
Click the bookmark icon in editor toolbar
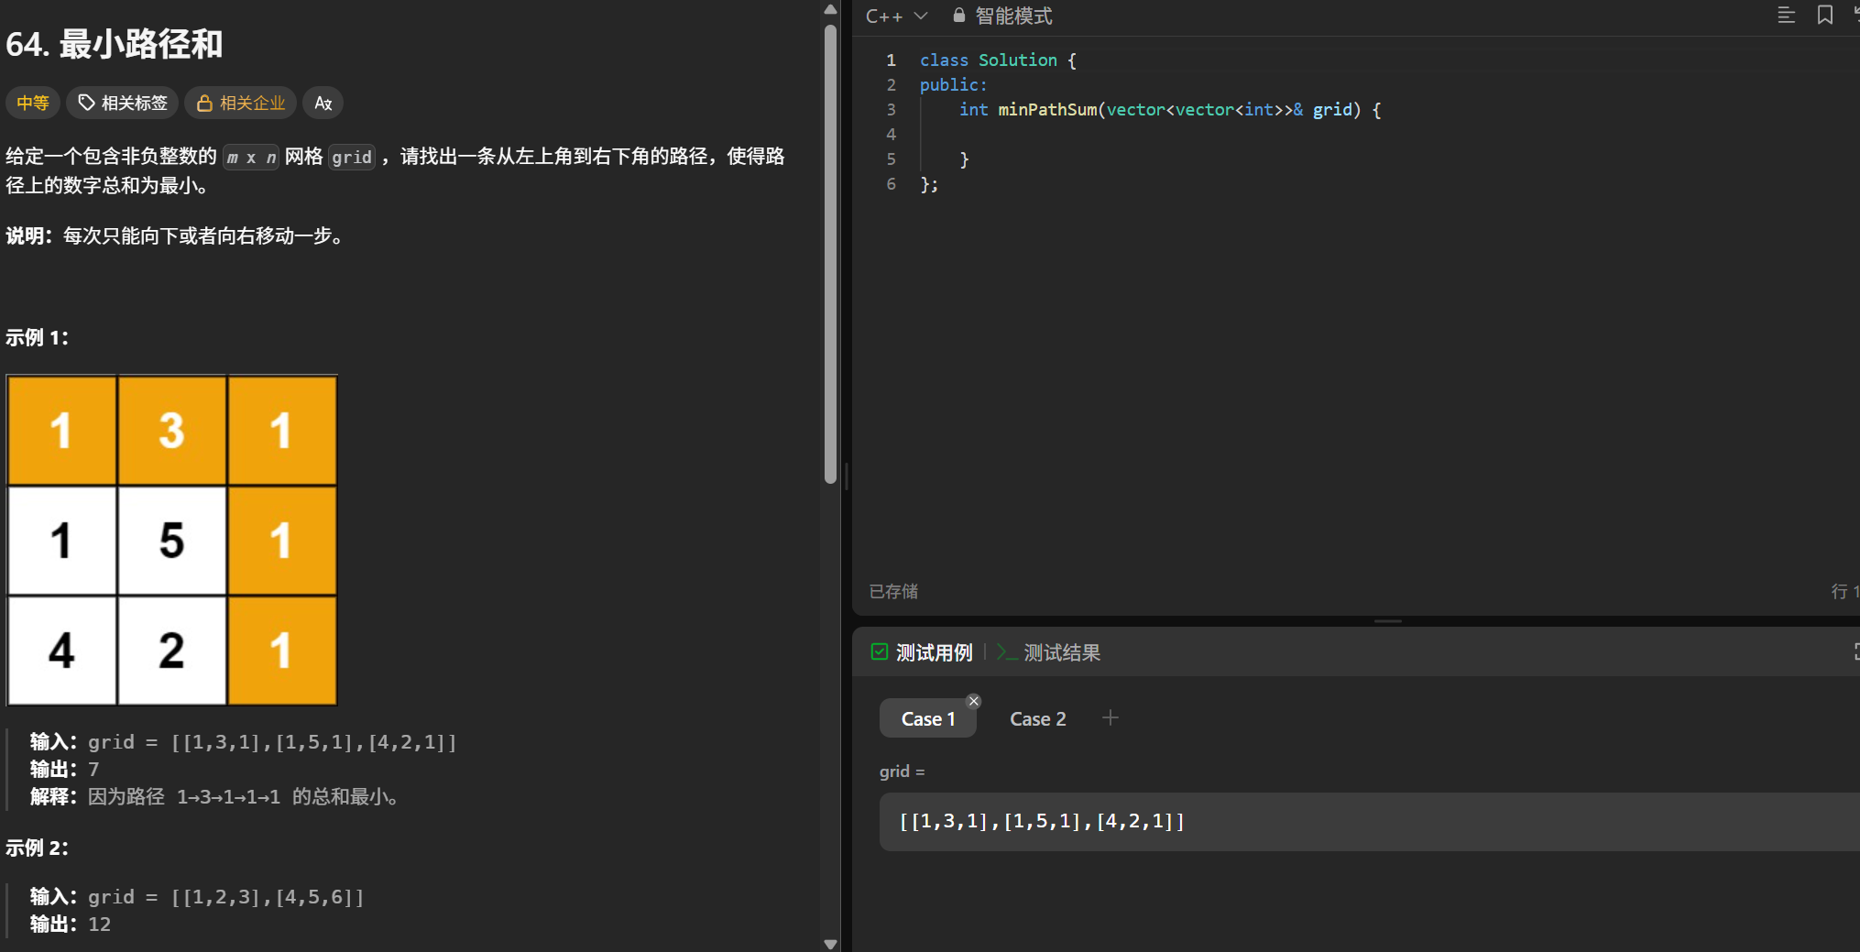pos(1824,16)
